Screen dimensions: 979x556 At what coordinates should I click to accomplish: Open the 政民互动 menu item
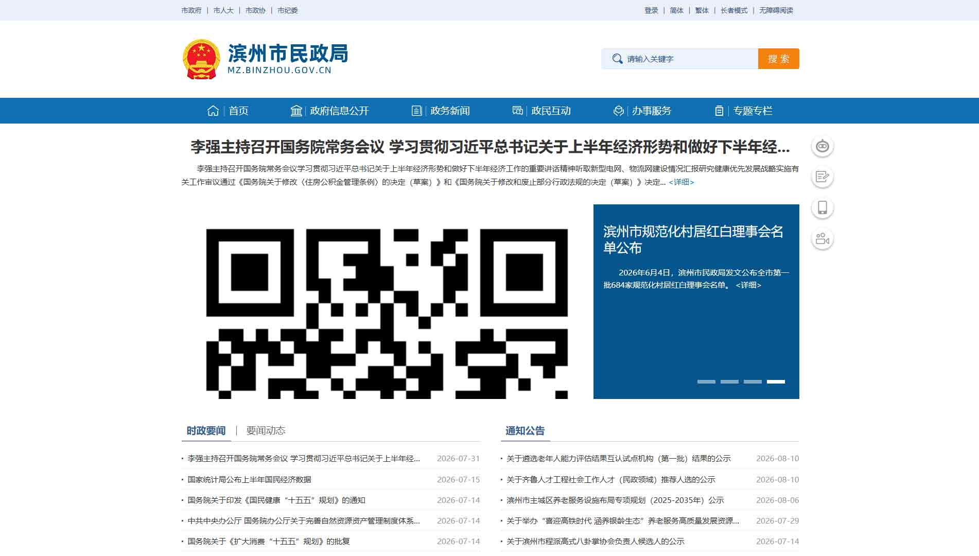pyautogui.click(x=551, y=111)
